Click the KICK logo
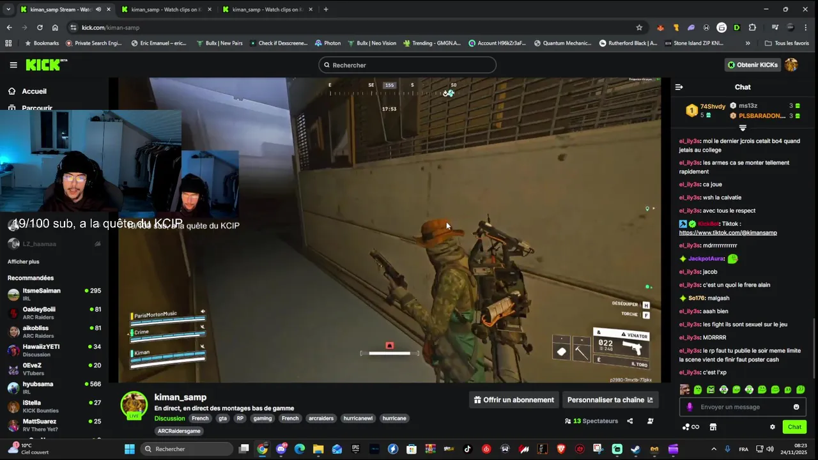This screenshot has width=818, height=460. pyautogui.click(x=46, y=65)
